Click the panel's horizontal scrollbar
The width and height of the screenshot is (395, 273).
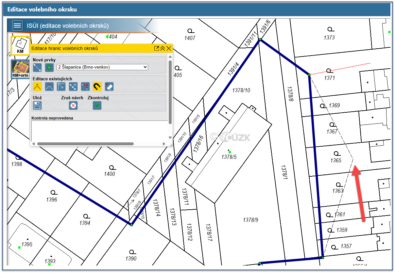click(85, 144)
